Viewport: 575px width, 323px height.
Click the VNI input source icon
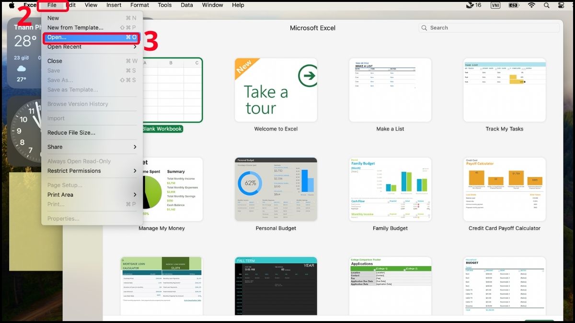(495, 5)
